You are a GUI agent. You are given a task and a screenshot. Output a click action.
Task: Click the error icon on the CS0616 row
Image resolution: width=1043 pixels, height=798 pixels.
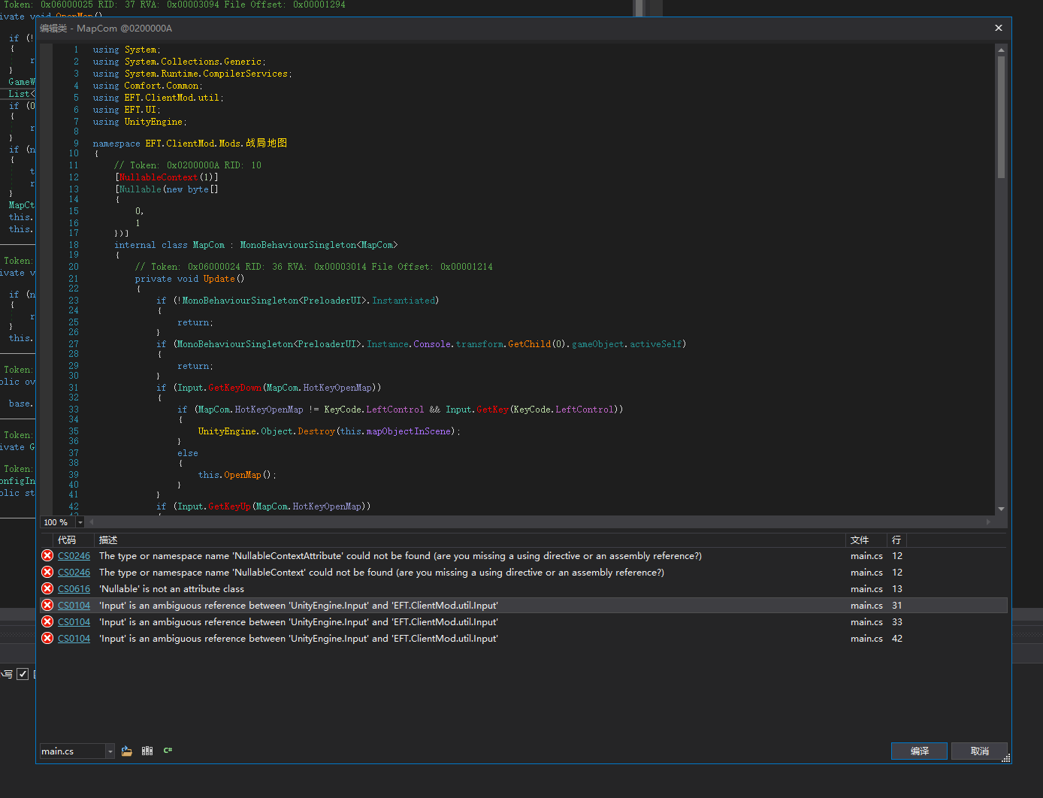tap(47, 589)
